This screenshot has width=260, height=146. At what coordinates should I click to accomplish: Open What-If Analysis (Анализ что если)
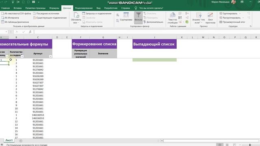pos(199,18)
